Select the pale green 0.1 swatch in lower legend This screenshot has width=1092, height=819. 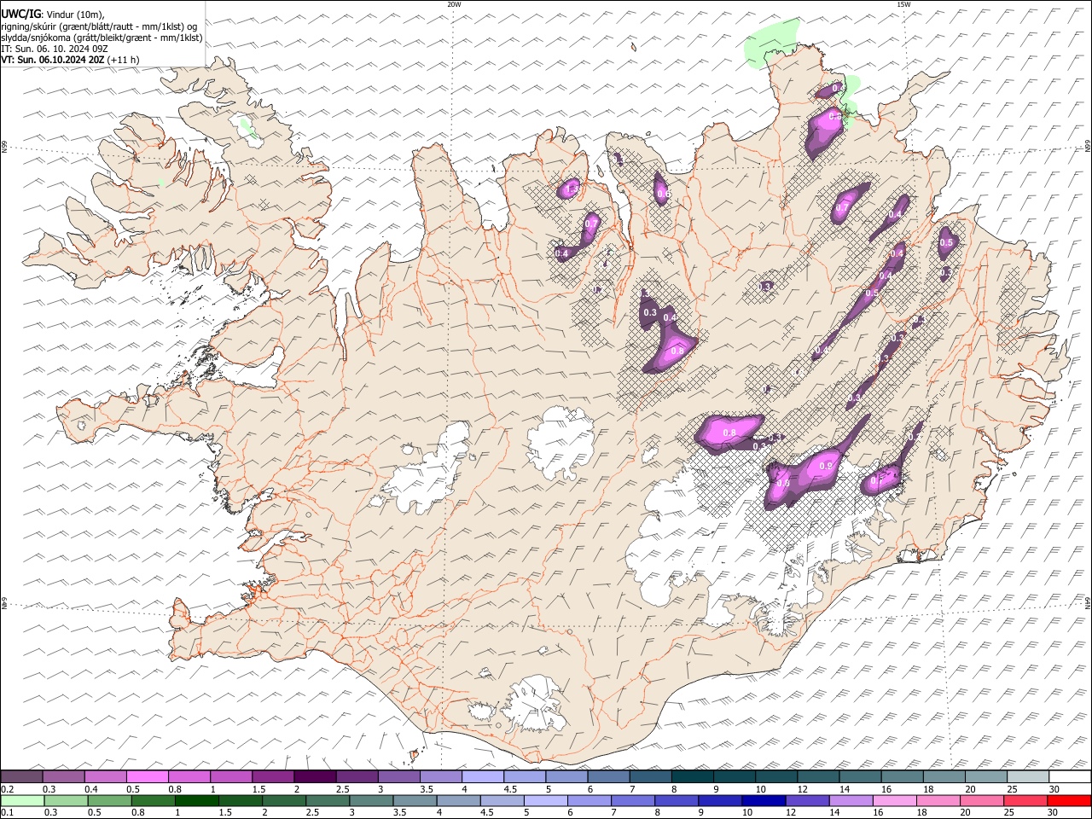coord(23,801)
